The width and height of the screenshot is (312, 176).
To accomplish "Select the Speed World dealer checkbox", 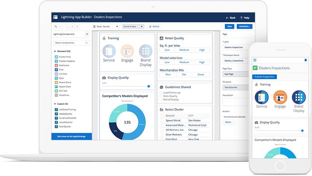I will tap(162, 121).
